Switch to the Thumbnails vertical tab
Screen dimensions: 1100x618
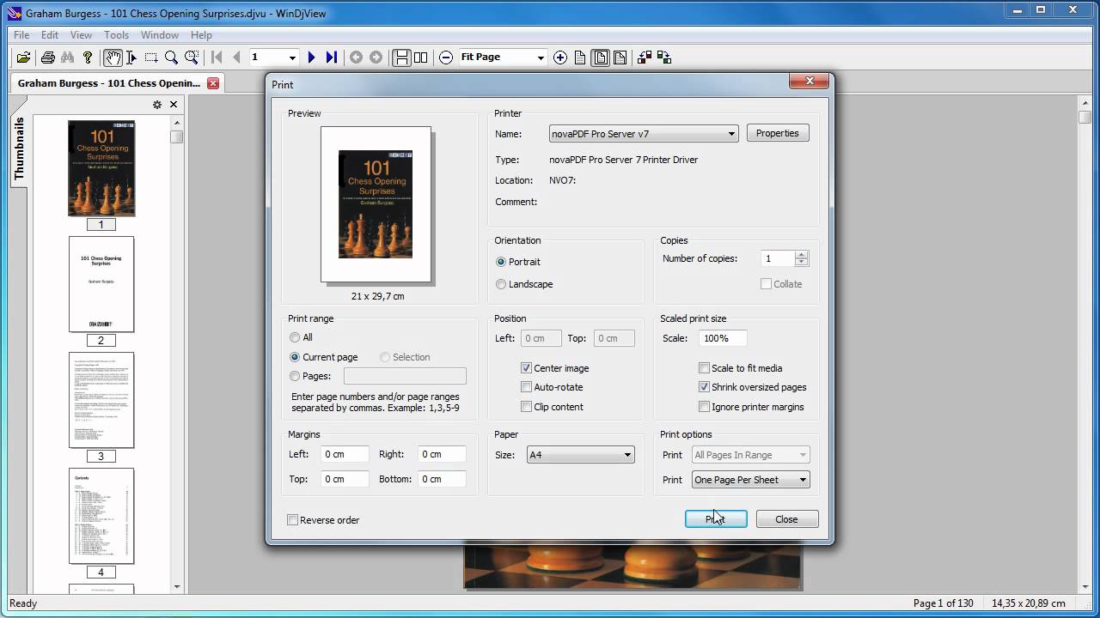click(x=19, y=148)
